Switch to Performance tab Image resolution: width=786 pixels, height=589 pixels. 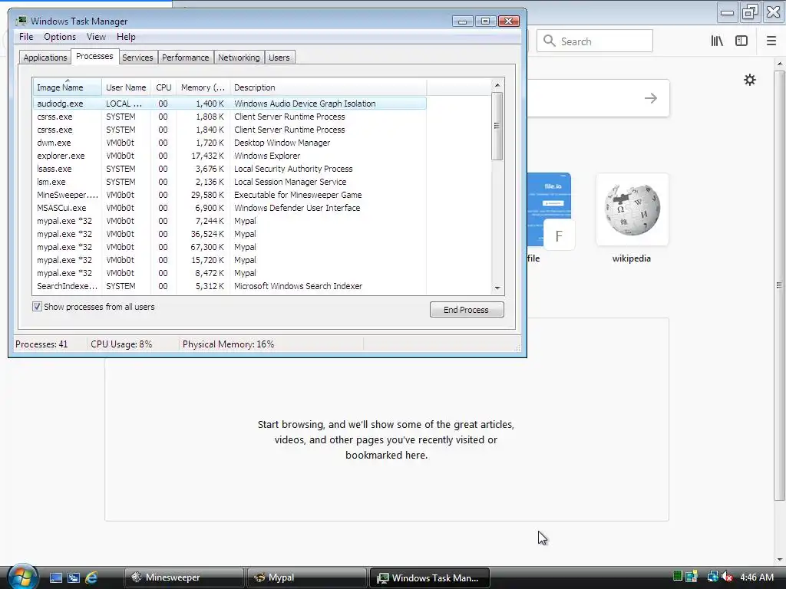coord(186,58)
